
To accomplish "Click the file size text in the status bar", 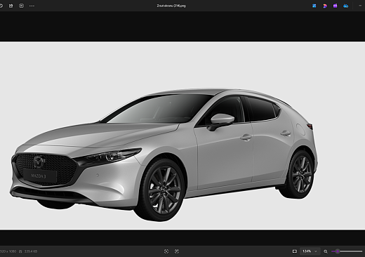I will 31,251.
